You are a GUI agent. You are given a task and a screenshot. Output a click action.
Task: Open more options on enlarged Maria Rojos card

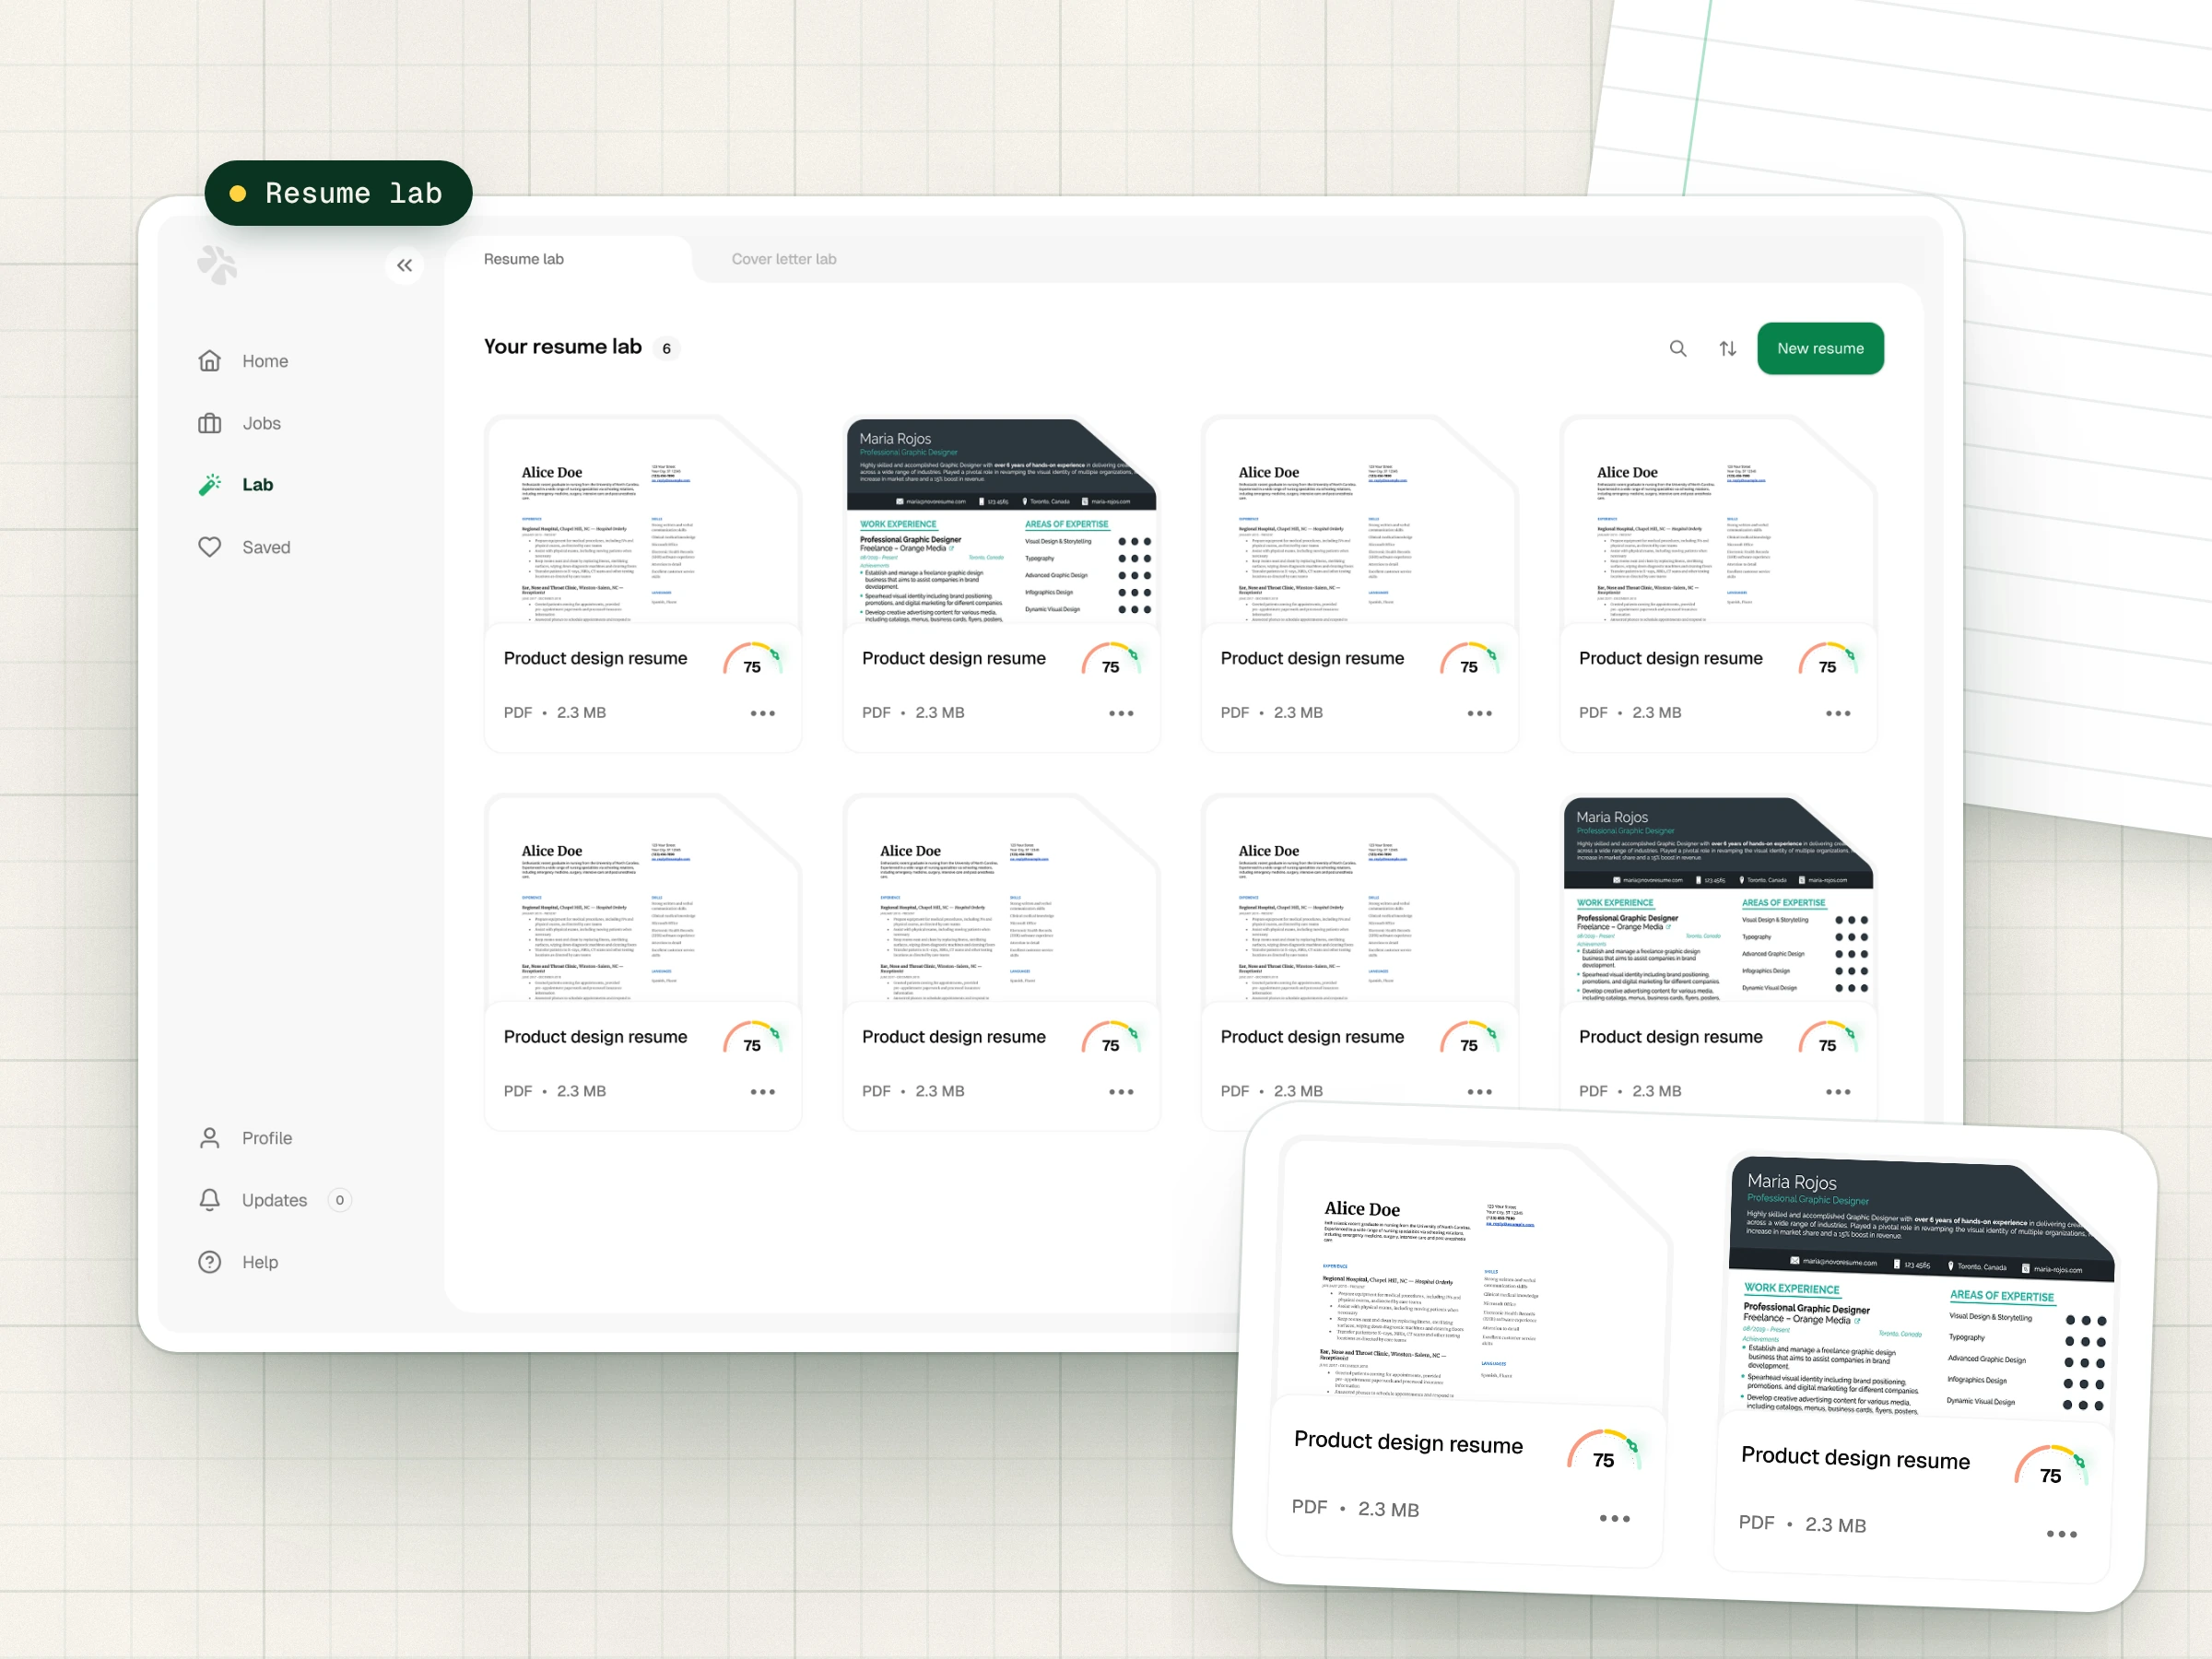pyautogui.click(x=2061, y=1534)
